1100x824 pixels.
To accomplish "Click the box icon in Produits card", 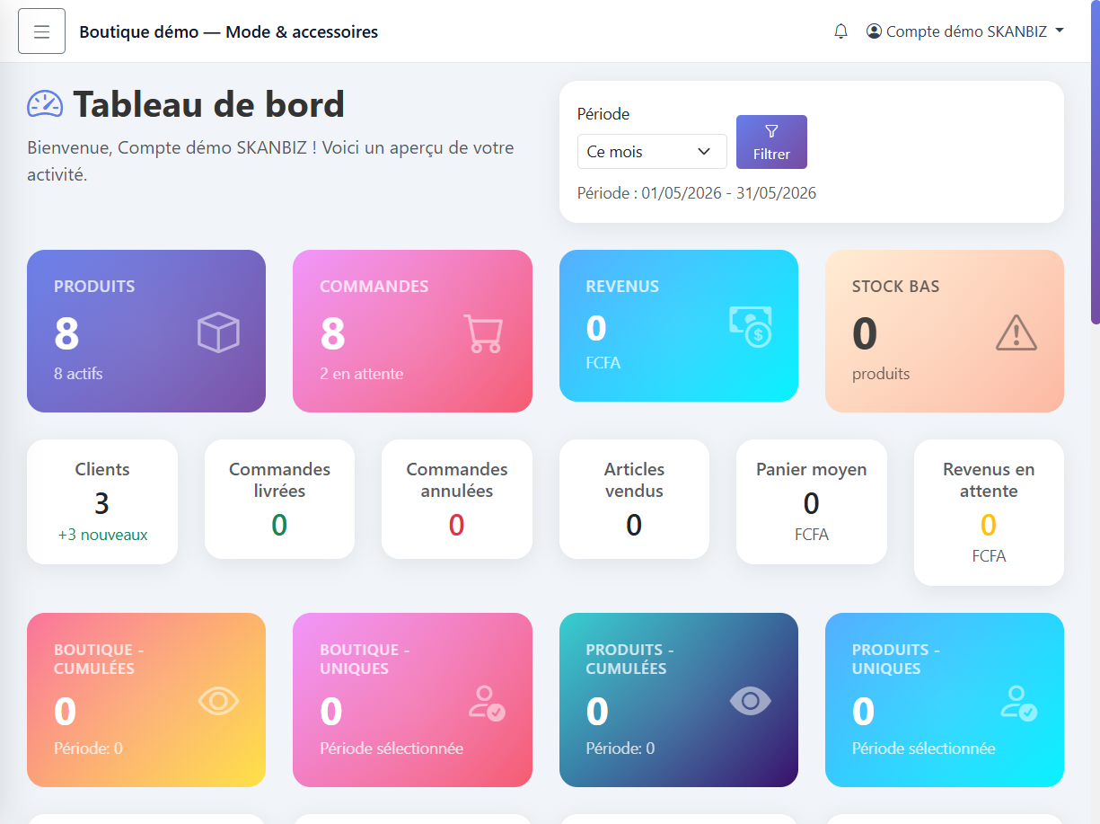I will 218,332.
